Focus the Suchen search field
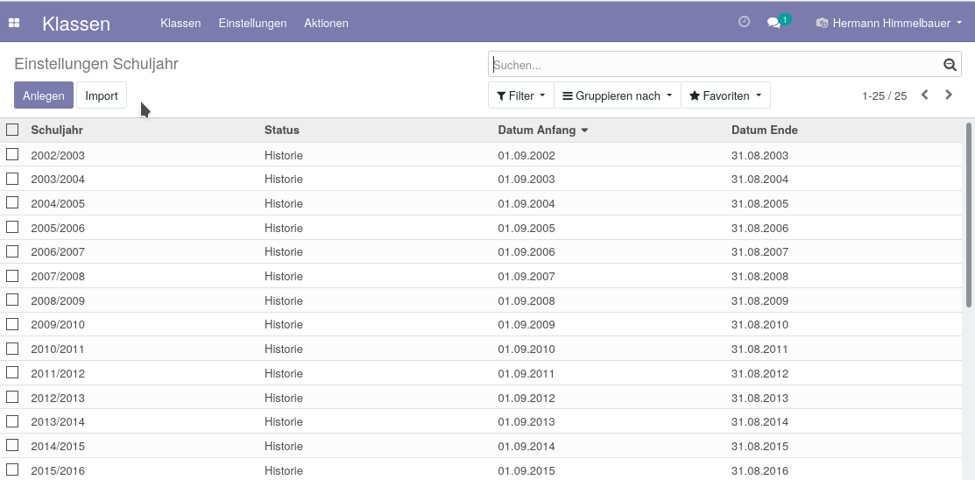975x480 pixels. click(x=716, y=64)
